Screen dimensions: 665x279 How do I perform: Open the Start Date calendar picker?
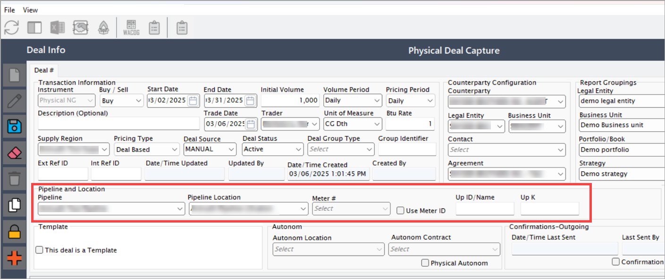pos(193,101)
